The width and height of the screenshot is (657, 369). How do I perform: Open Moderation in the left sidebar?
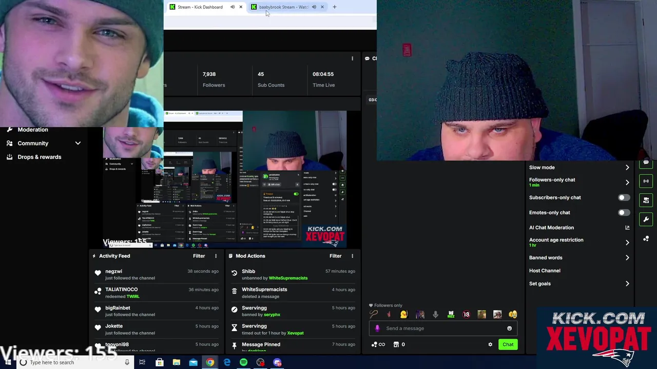point(33,130)
